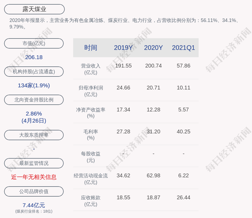This screenshot has height=218, width=252.
Task: Select the 市值(亿元) label pill
Action: pyautogui.click(x=34, y=43)
